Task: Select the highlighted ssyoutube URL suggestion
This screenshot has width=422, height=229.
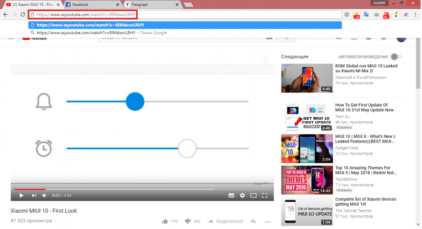Action: [x=185, y=25]
